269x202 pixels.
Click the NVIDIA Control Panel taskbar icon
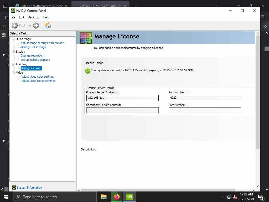[x=130, y=197]
